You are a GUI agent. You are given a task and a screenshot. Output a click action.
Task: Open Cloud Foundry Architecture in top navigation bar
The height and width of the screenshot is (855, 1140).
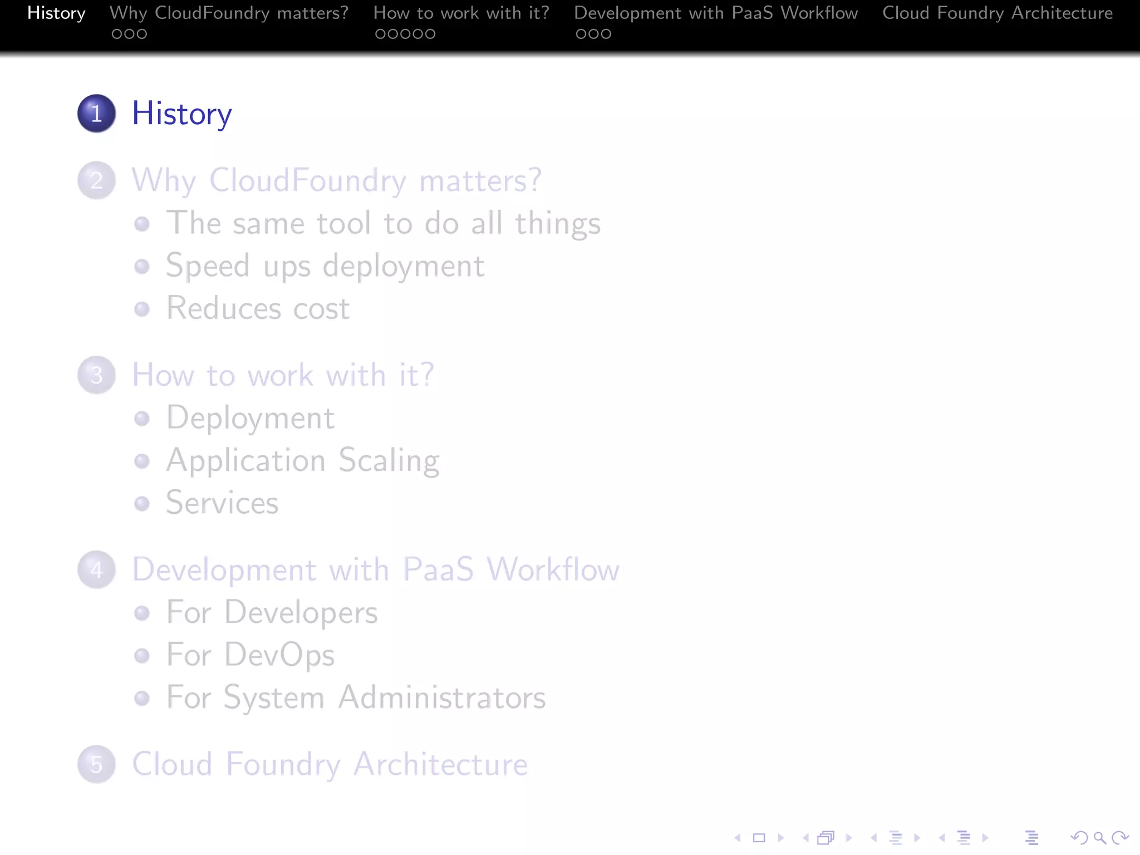pos(997,13)
